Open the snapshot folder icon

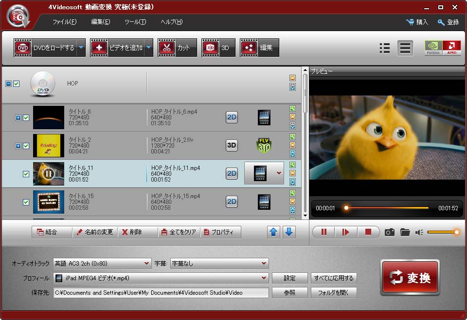pyautogui.click(x=405, y=232)
